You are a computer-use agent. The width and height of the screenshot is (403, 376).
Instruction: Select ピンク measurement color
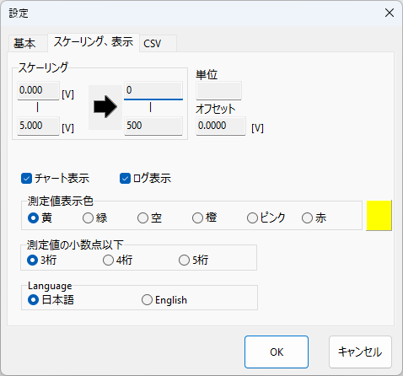266,218
